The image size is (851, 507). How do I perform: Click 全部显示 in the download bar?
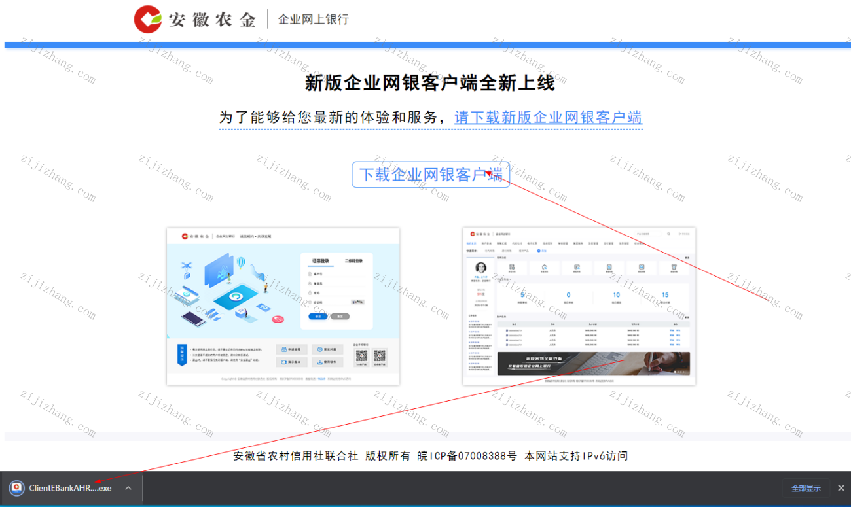click(x=806, y=488)
